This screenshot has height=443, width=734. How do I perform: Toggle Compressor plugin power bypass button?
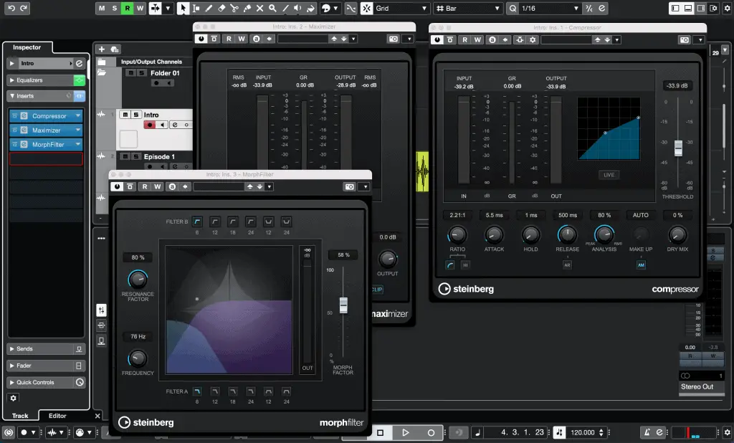[437, 40]
